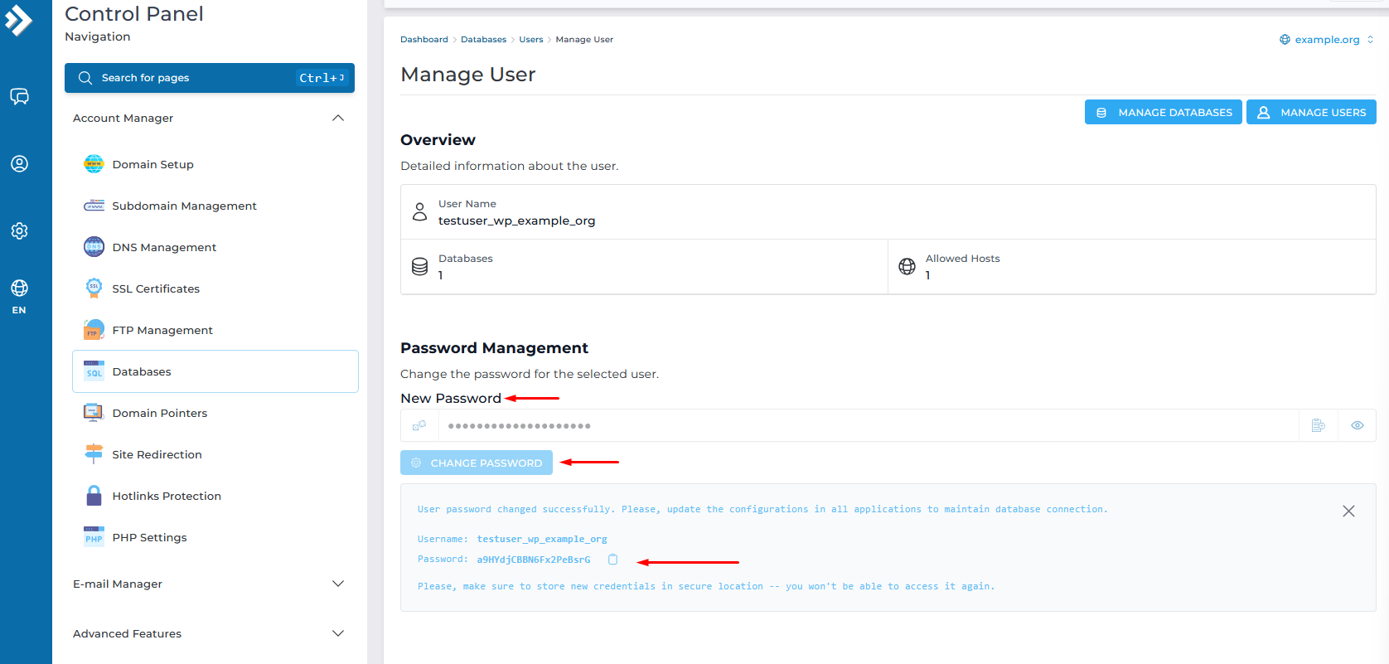Dismiss the password changed notification
Viewport: 1389px width, 664px height.
point(1348,511)
